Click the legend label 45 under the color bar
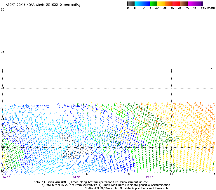216x190 pixels. click(195, 8)
